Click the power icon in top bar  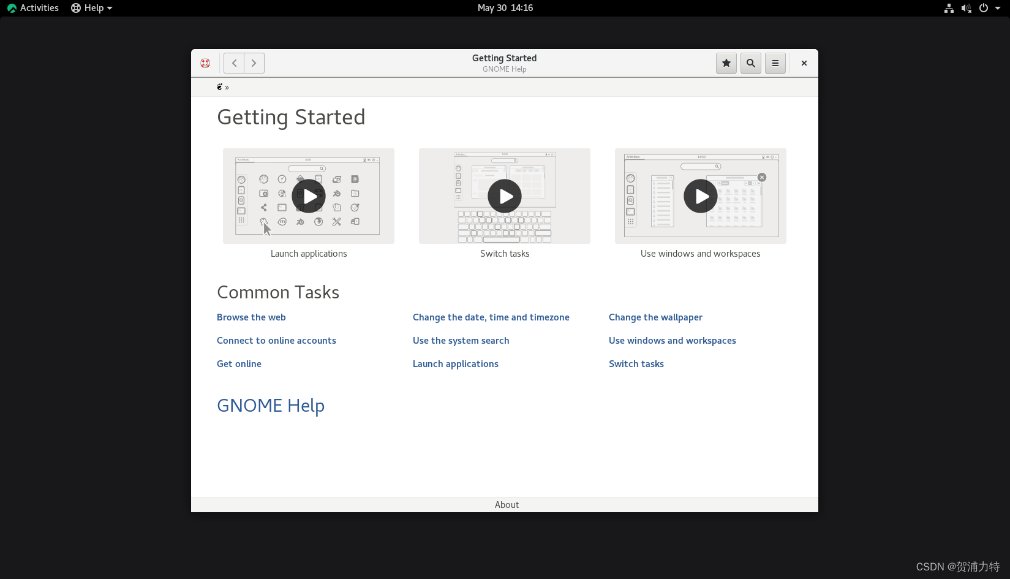click(984, 8)
